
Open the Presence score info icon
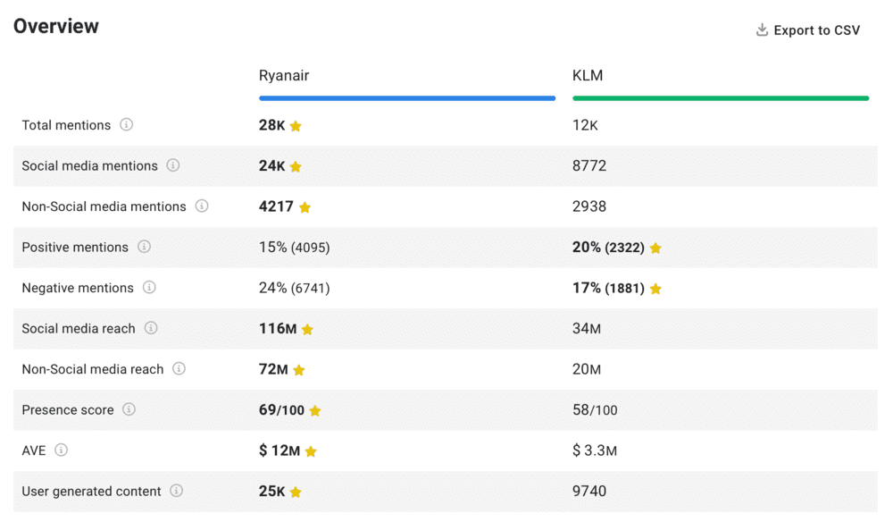(x=129, y=409)
